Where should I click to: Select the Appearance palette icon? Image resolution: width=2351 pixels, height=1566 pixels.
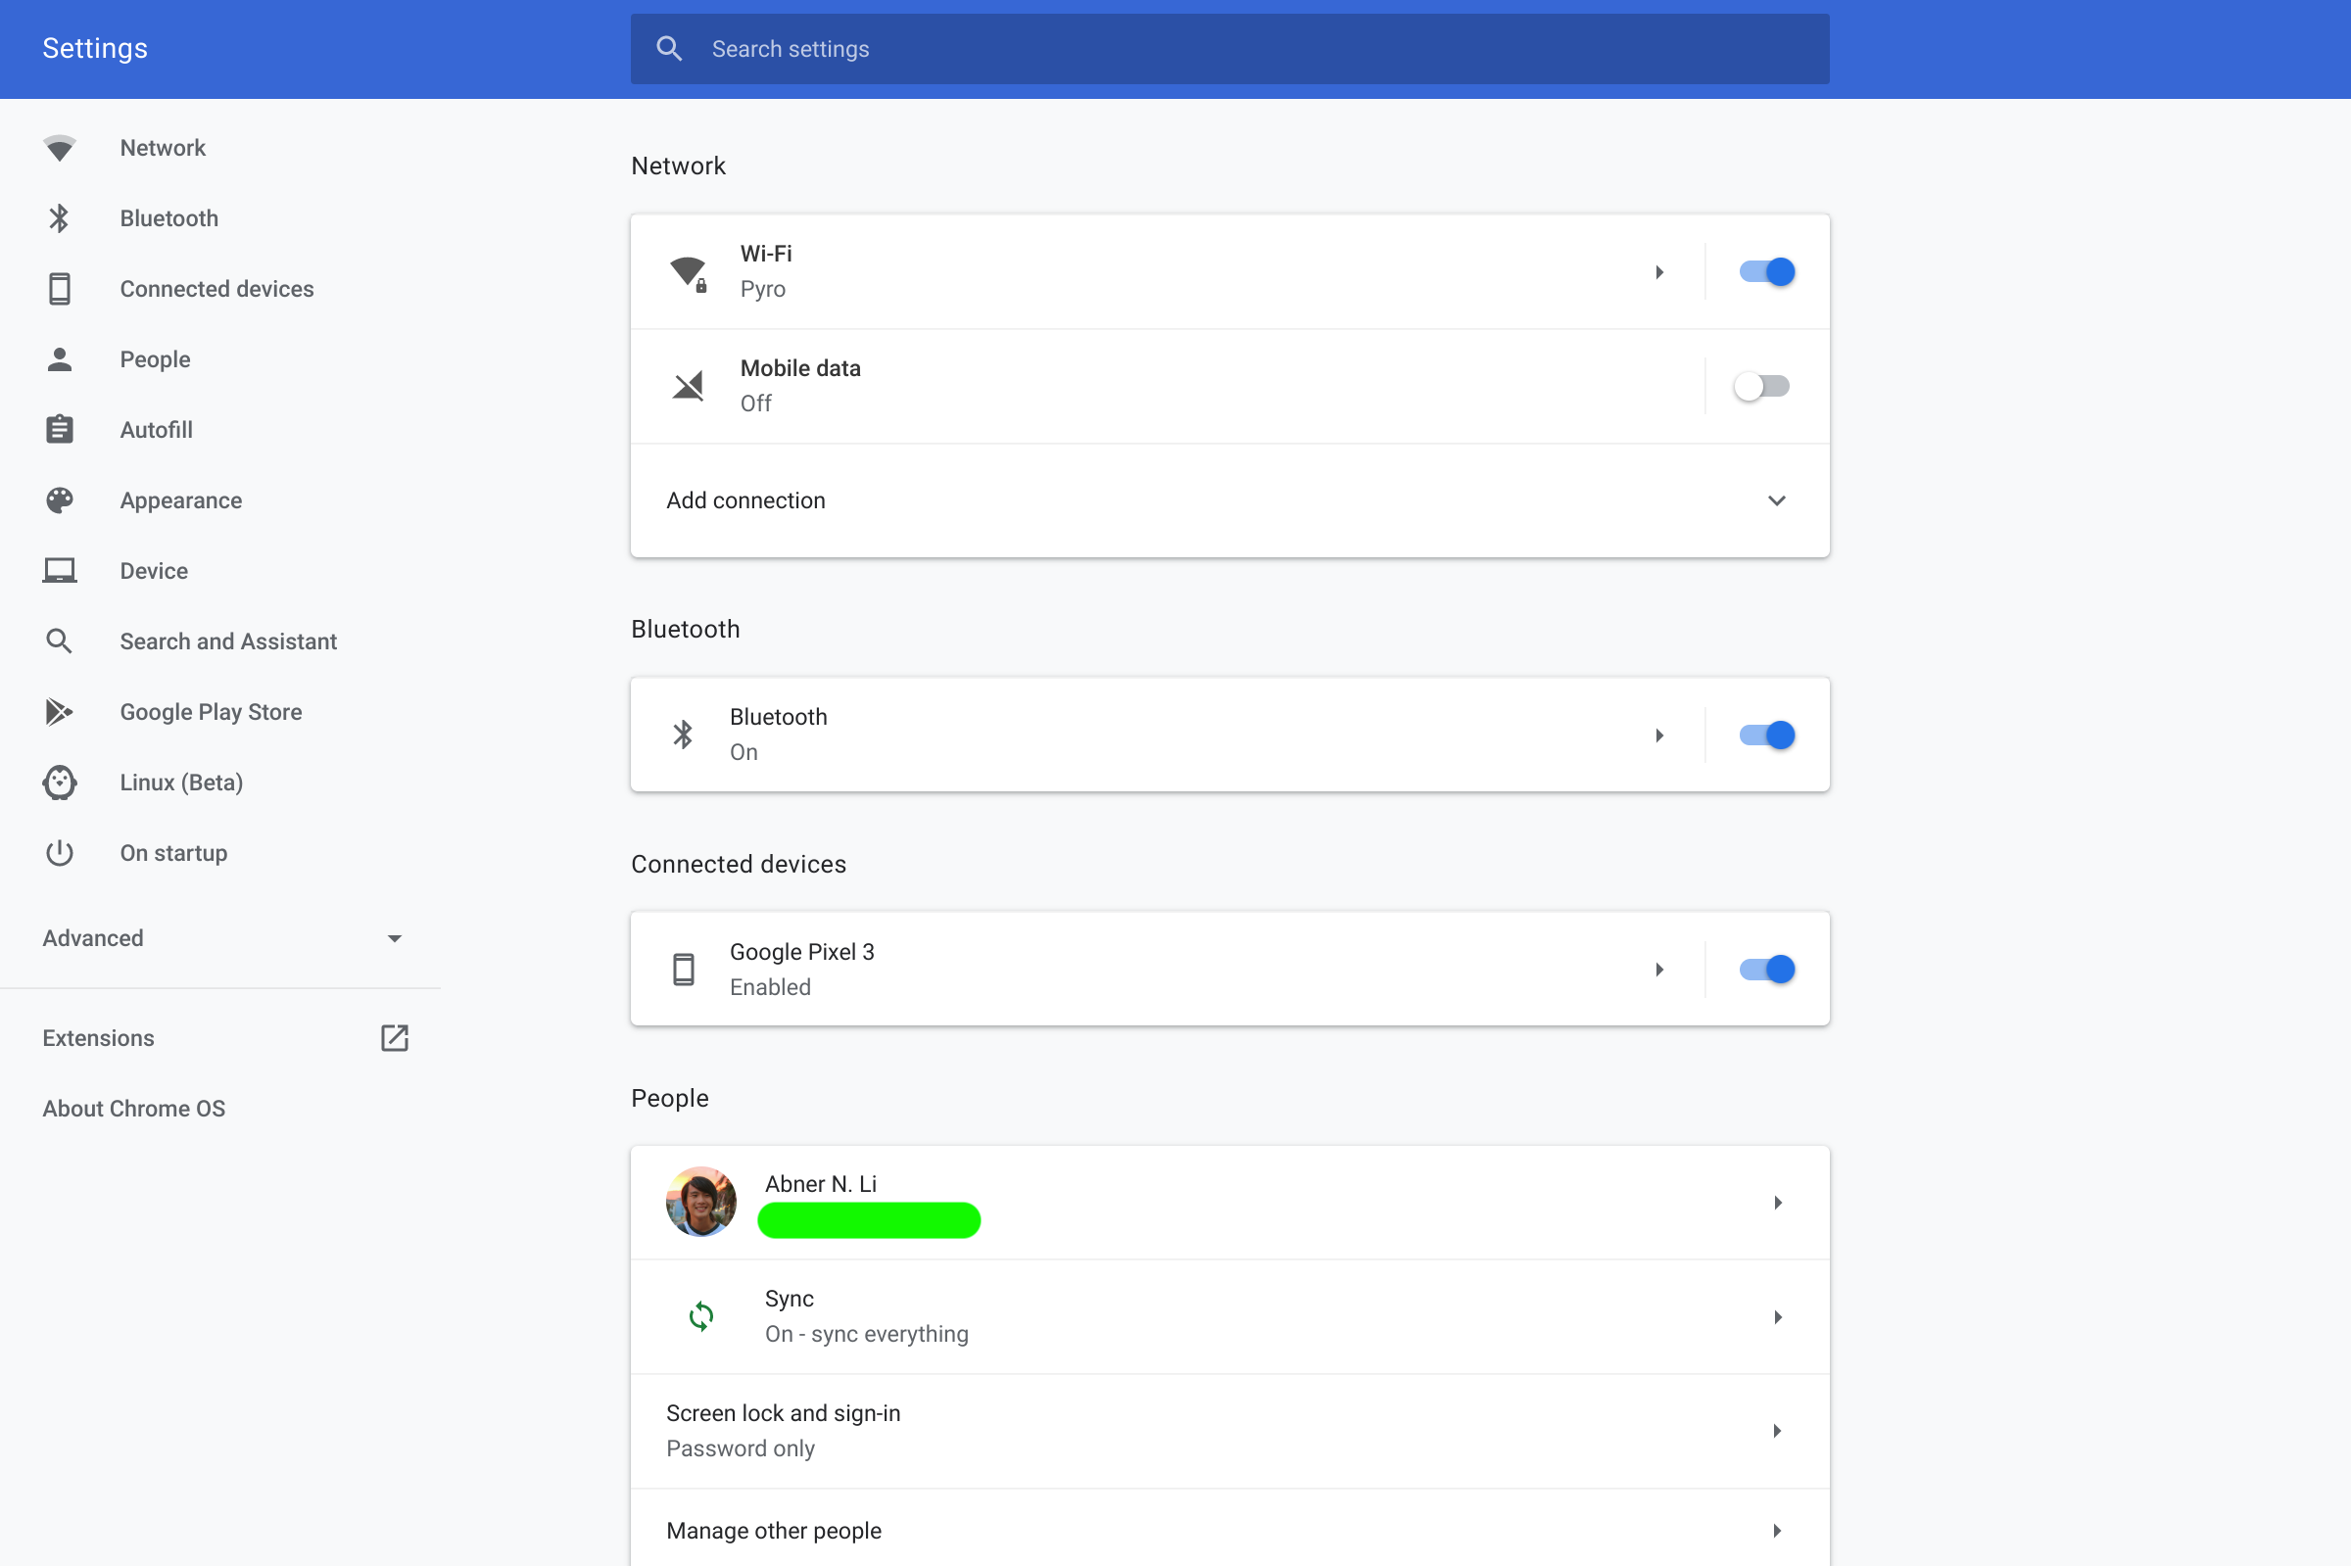coord(59,499)
